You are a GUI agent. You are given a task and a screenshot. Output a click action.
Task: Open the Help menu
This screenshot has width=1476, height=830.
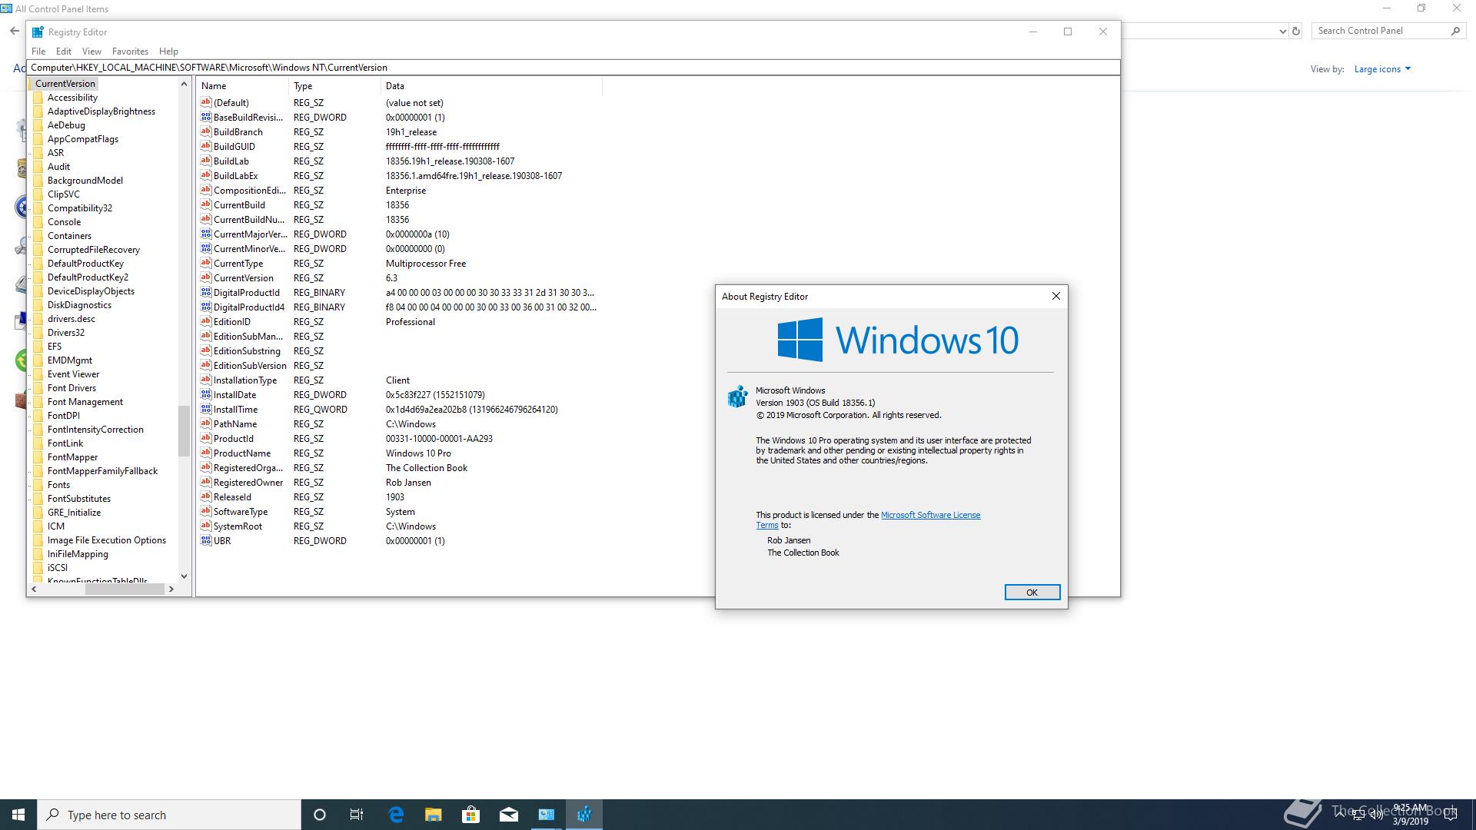168,51
